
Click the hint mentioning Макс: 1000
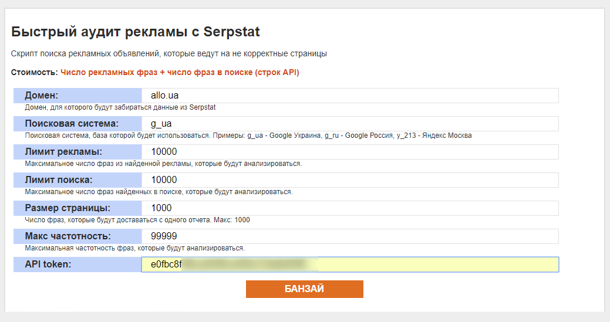(x=137, y=220)
